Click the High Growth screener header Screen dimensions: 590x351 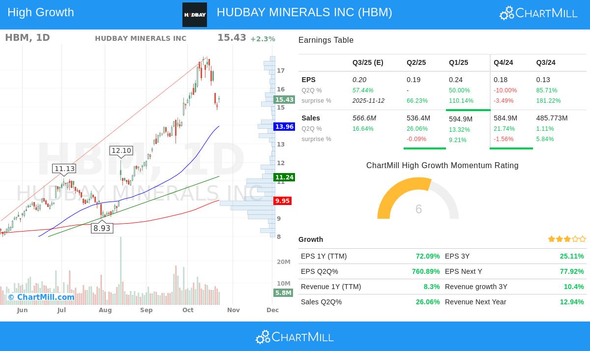pos(40,12)
